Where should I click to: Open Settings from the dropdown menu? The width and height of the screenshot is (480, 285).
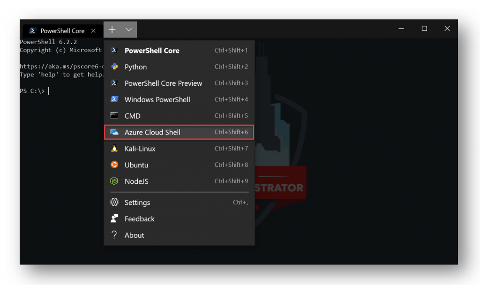tap(179, 202)
